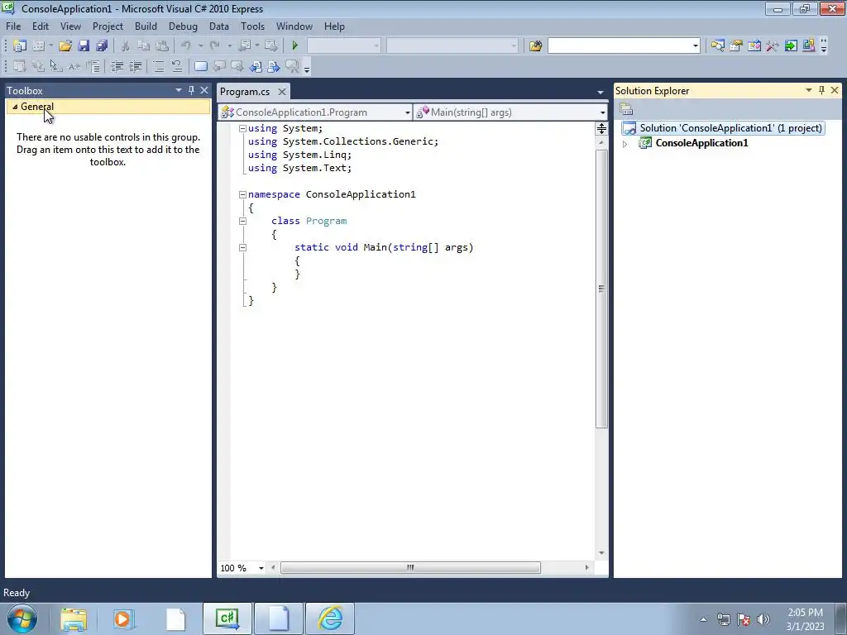Toggle auto-hide pin on Solution Explorer

coord(821,90)
